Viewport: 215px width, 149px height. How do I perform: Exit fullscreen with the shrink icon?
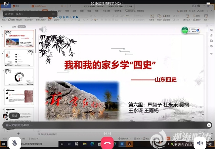(x=6, y=3)
